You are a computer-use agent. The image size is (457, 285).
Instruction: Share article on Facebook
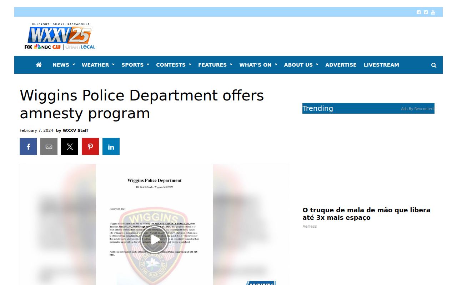click(x=28, y=146)
